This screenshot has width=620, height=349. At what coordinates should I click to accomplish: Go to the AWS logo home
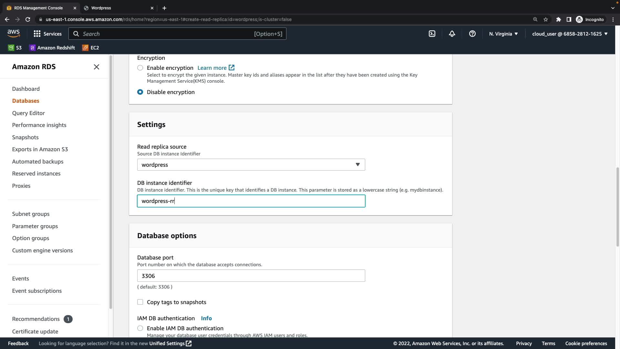pyautogui.click(x=14, y=33)
